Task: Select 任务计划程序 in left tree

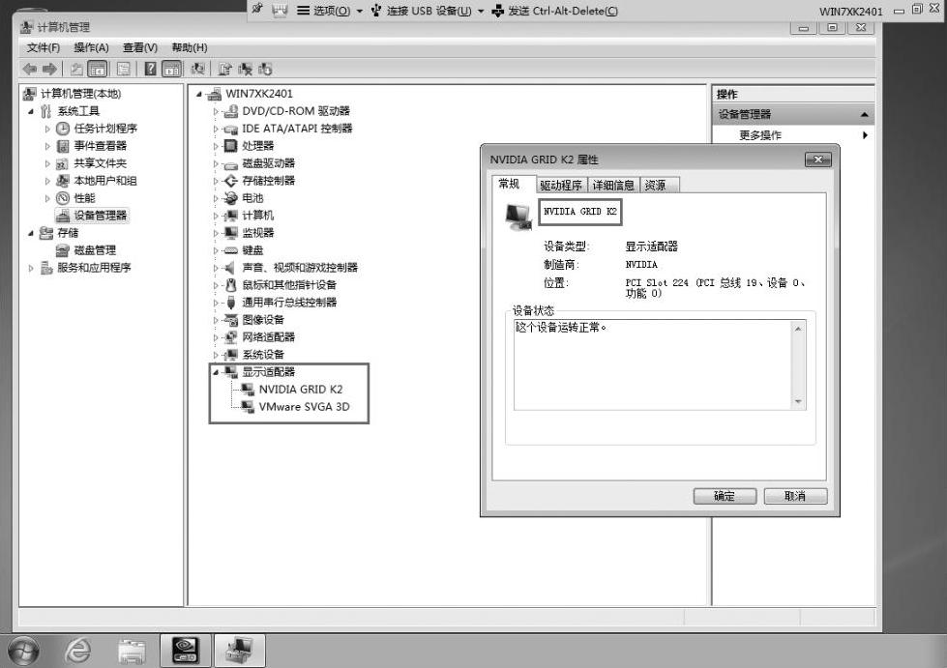Action: point(105,129)
